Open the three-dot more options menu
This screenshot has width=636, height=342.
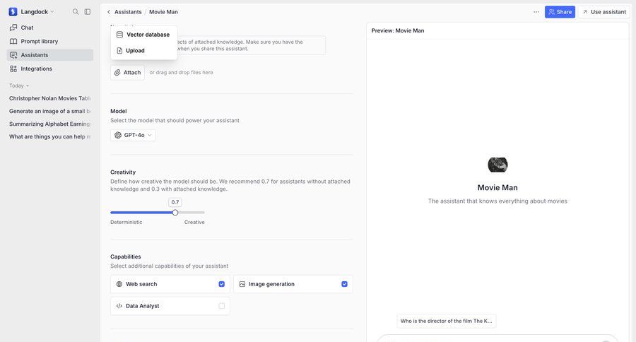pyautogui.click(x=536, y=12)
